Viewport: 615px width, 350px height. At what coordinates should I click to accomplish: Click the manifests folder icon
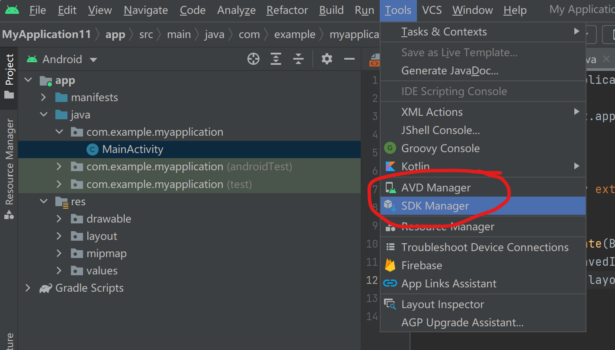[61, 97]
